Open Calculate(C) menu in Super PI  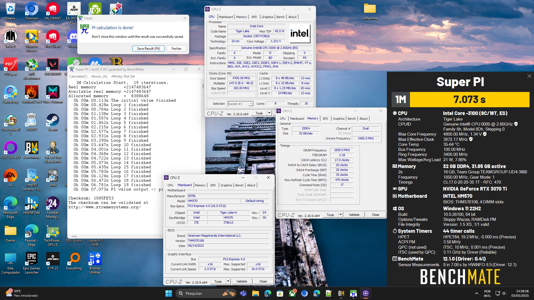[x=78, y=76]
